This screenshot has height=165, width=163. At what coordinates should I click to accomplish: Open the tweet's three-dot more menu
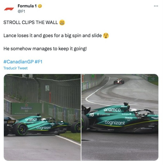tap(156, 6)
